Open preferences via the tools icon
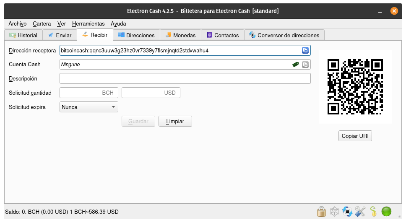 point(360,211)
